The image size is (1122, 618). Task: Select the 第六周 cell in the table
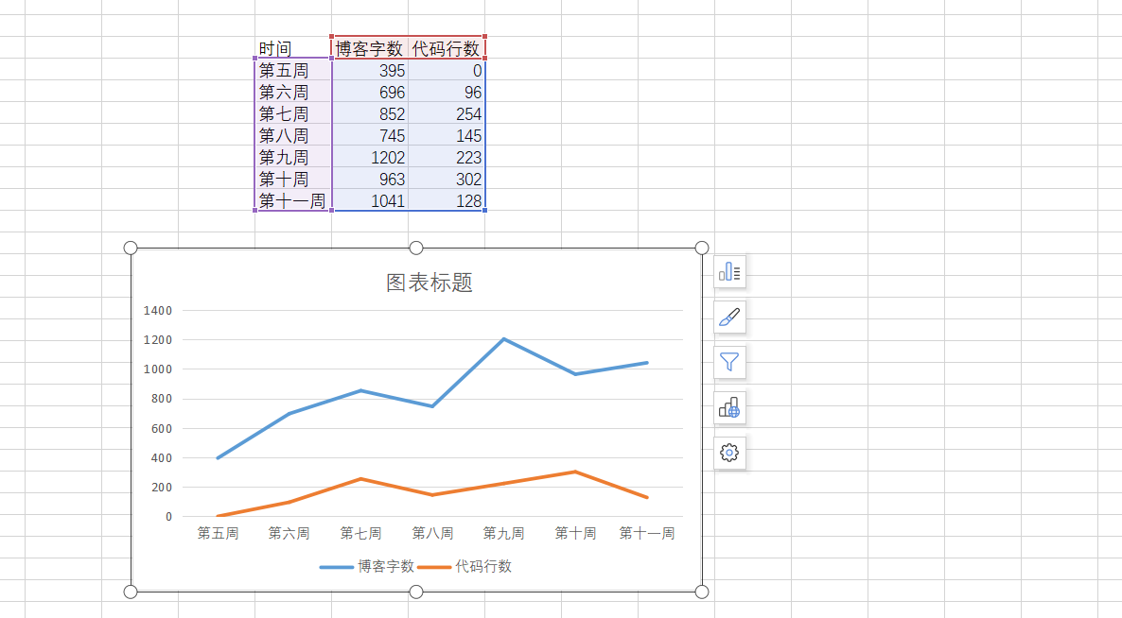click(292, 93)
